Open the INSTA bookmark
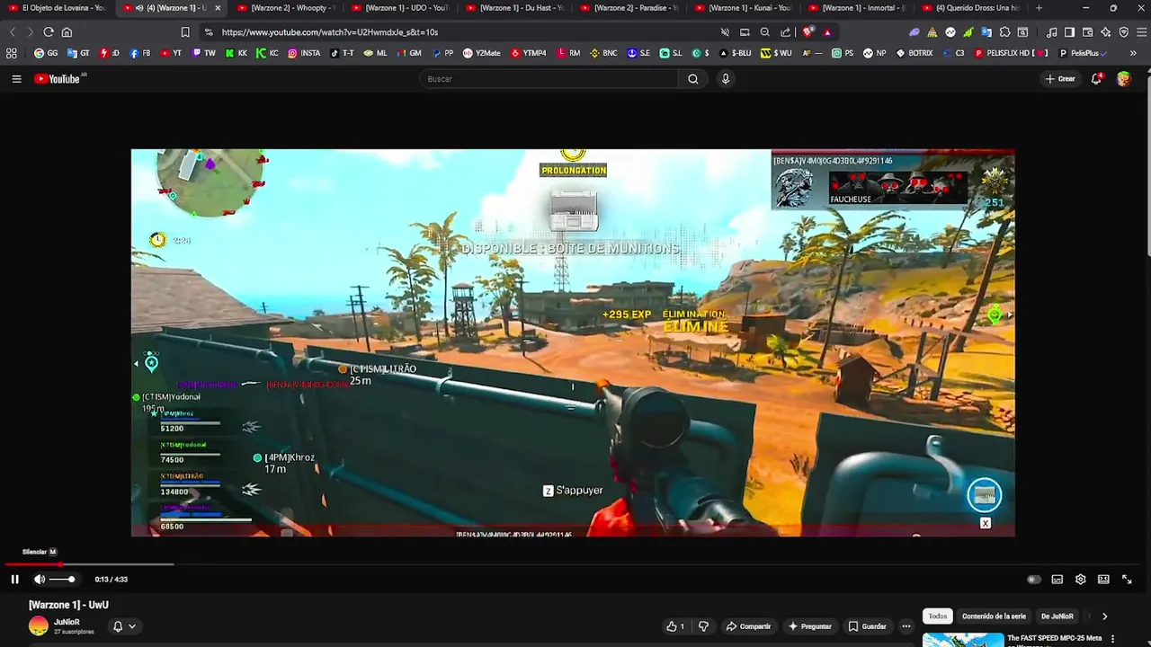 (x=304, y=53)
